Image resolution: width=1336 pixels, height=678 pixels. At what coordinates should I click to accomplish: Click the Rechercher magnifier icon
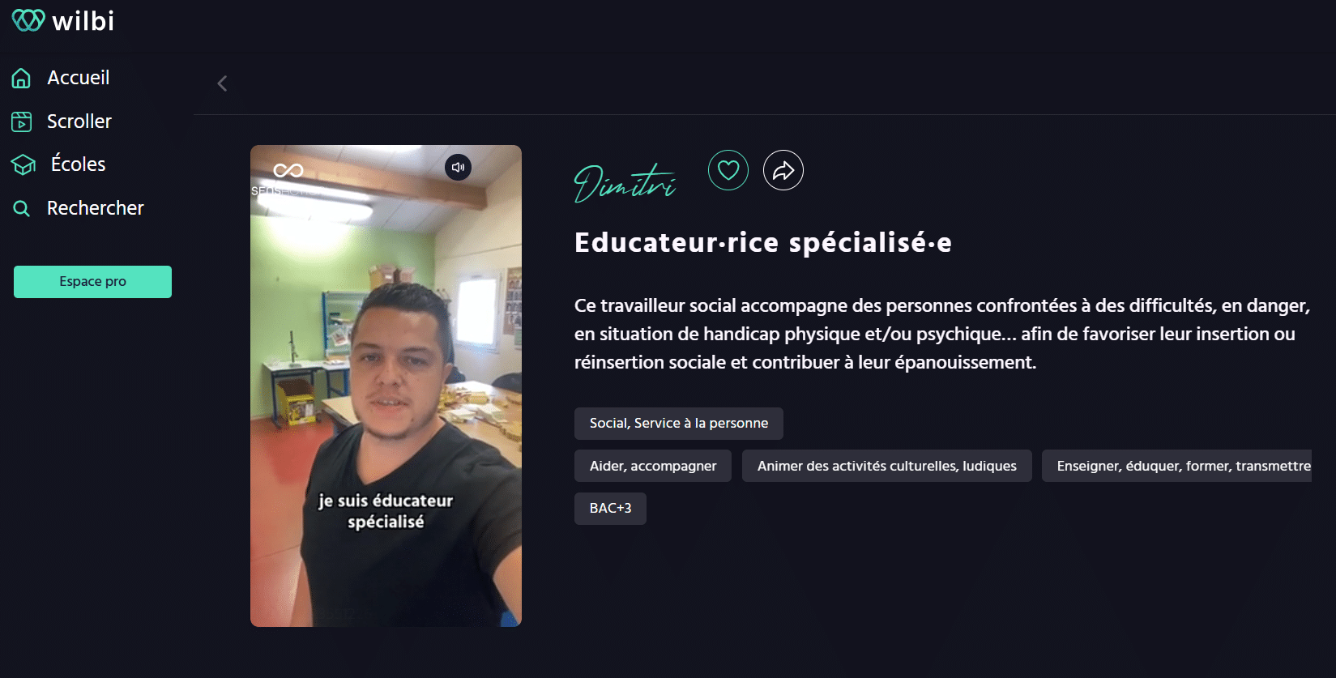click(x=21, y=208)
